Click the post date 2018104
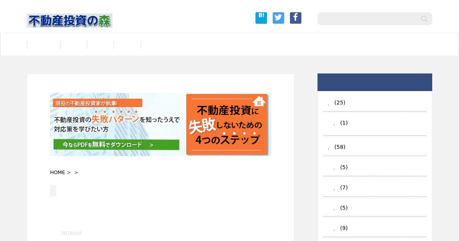The image size is (459, 241). [71, 233]
